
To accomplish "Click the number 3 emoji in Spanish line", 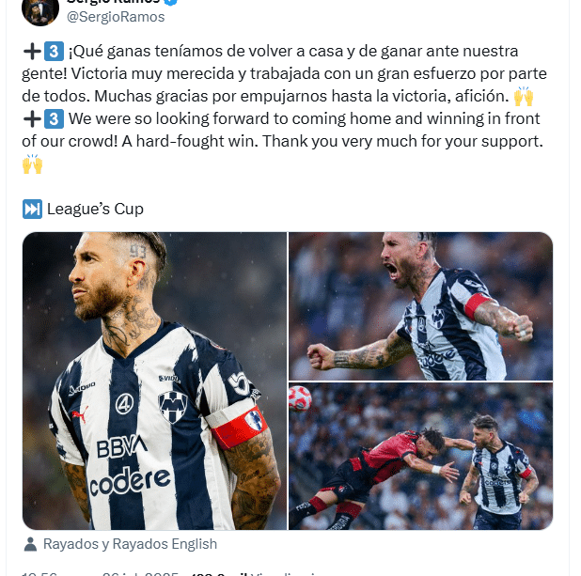I will pyautogui.click(x=55, y=51).
